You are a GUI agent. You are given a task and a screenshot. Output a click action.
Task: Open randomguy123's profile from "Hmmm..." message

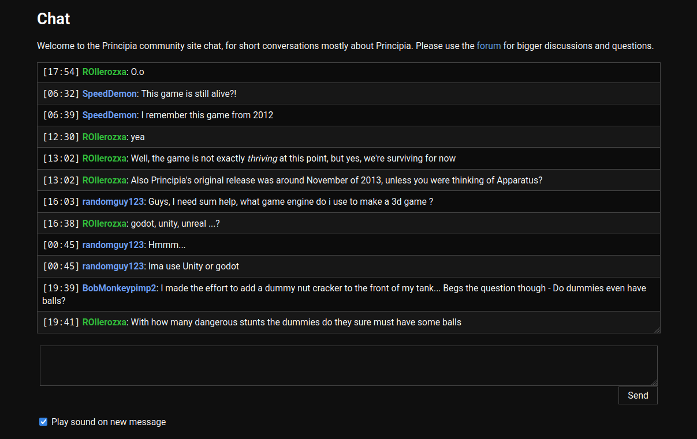coord(113,245)
